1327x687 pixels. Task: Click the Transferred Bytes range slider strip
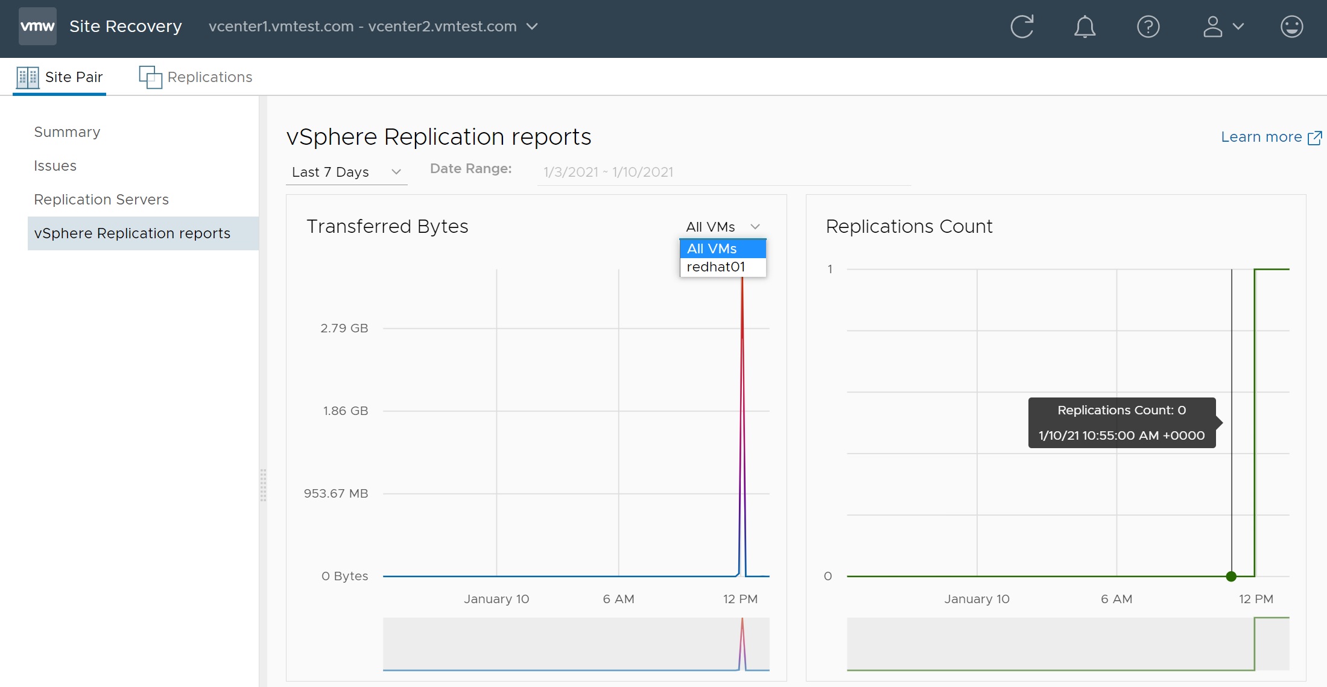[575, 644]
